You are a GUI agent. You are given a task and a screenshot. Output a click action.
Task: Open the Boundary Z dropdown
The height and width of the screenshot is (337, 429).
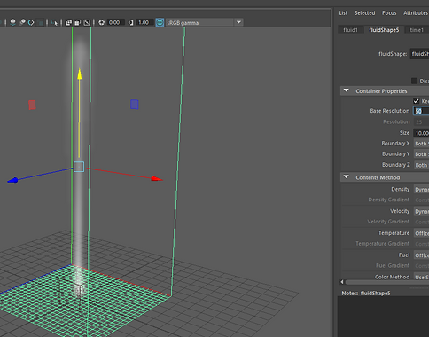[x=421, y=165]
